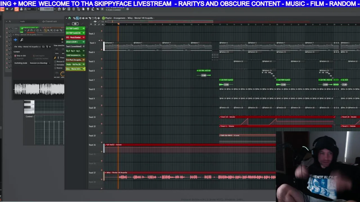Viewport: 360px width, 202px height.
Task: Select the playlist mute tool
Action: click(83, 18)
